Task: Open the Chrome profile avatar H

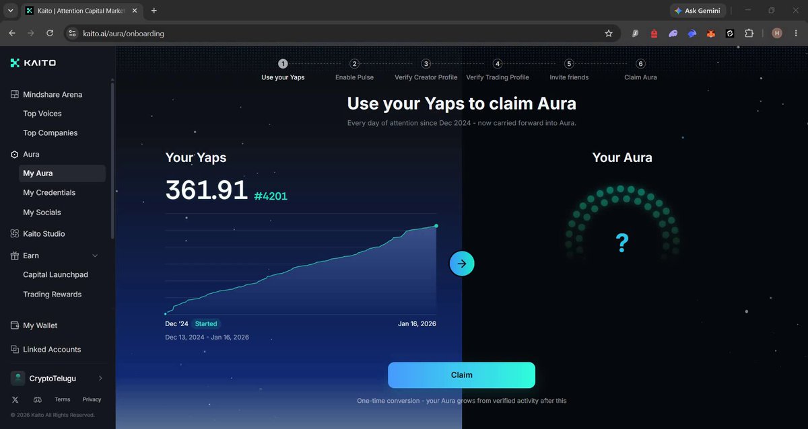Action: point(777,33)
